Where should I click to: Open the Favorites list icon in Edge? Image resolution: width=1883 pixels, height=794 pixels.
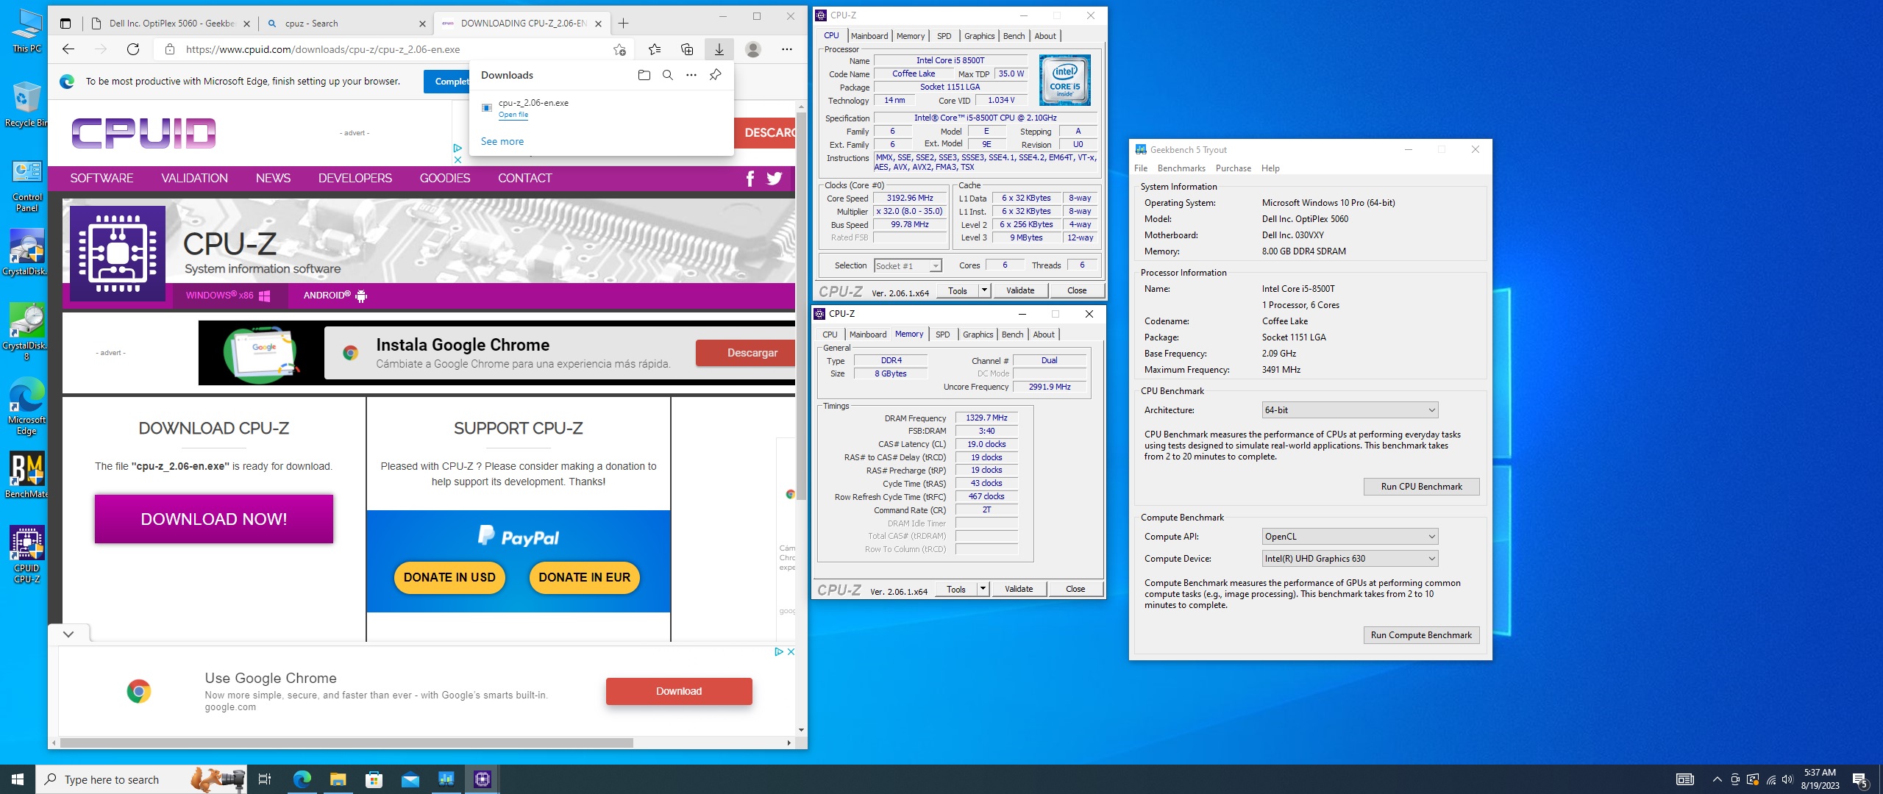pos(655,49)
